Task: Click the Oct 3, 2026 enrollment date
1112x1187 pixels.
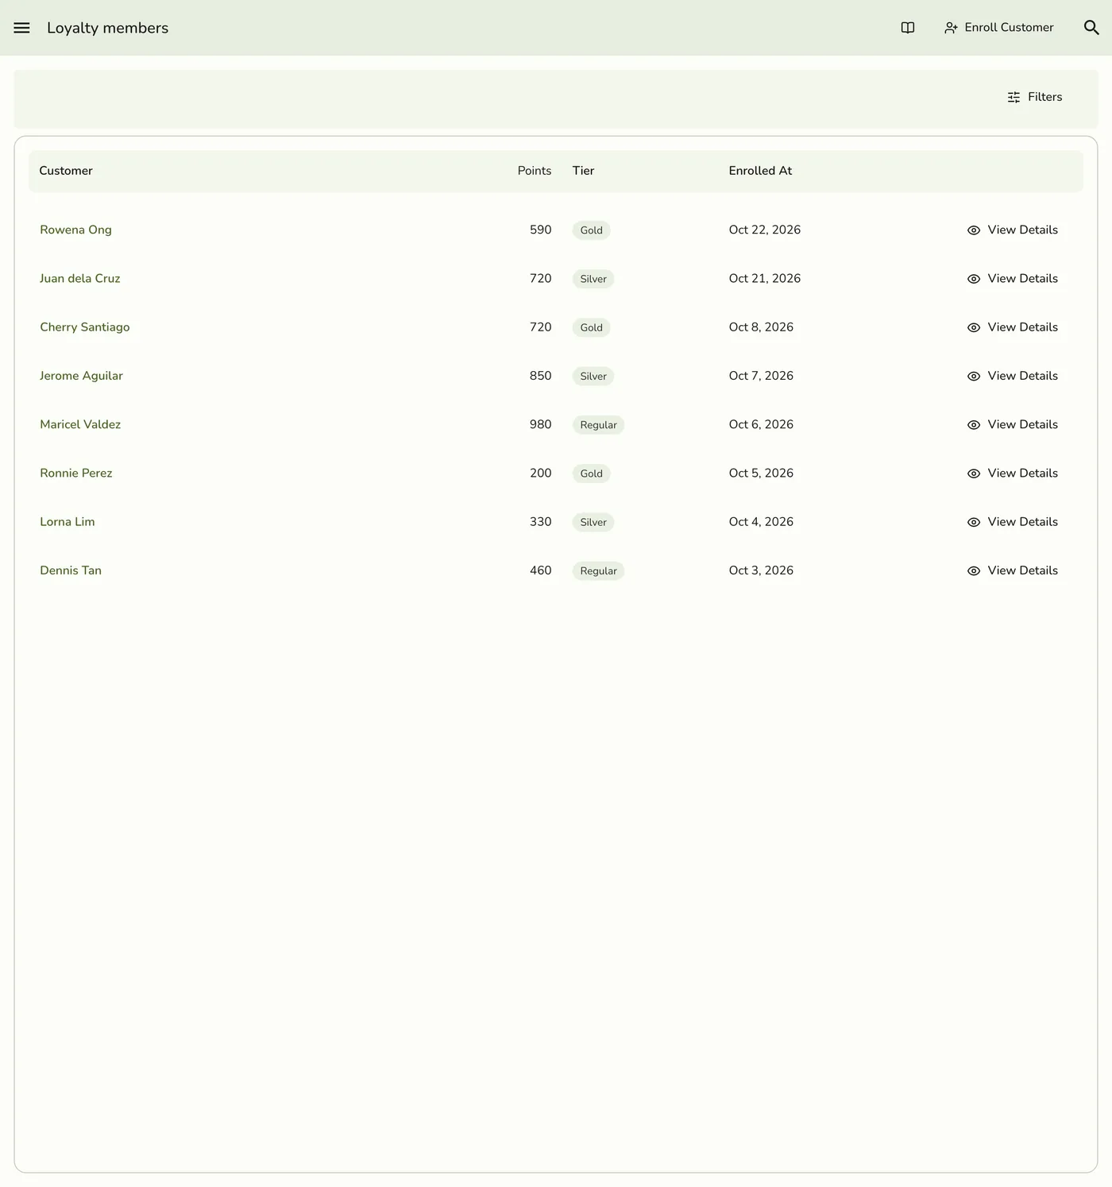Action: [761, 570]
